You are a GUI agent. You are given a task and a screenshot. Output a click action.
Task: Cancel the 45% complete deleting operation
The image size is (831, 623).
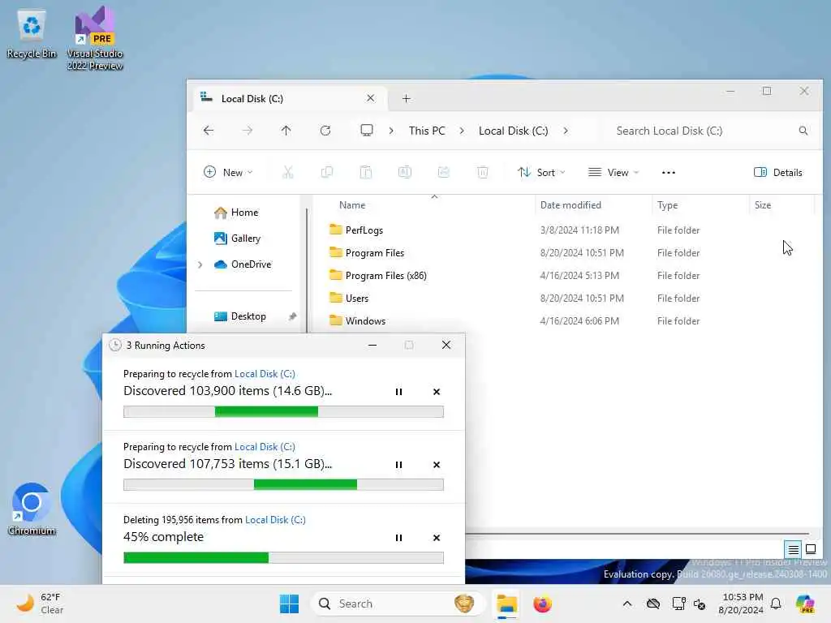[x=436, y=538]
